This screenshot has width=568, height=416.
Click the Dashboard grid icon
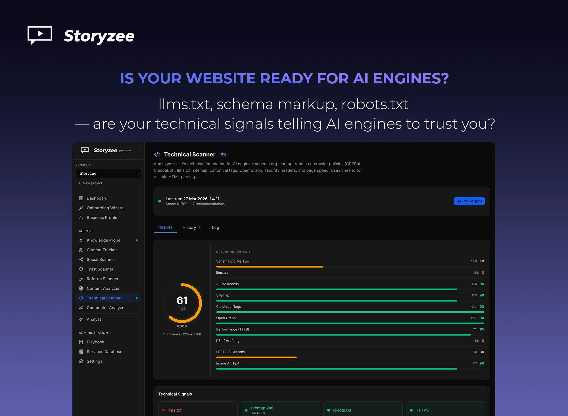(81, 198)
